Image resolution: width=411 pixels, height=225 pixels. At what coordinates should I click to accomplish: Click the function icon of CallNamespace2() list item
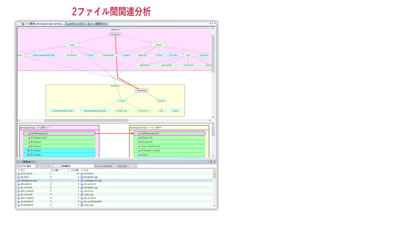[x=139, y=133]
